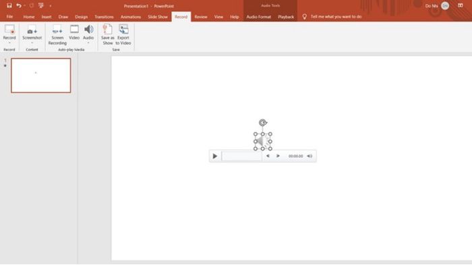472x265 pixels.
Task: Click the Redo icon in title bar
Action: click(x=31, y=5)
